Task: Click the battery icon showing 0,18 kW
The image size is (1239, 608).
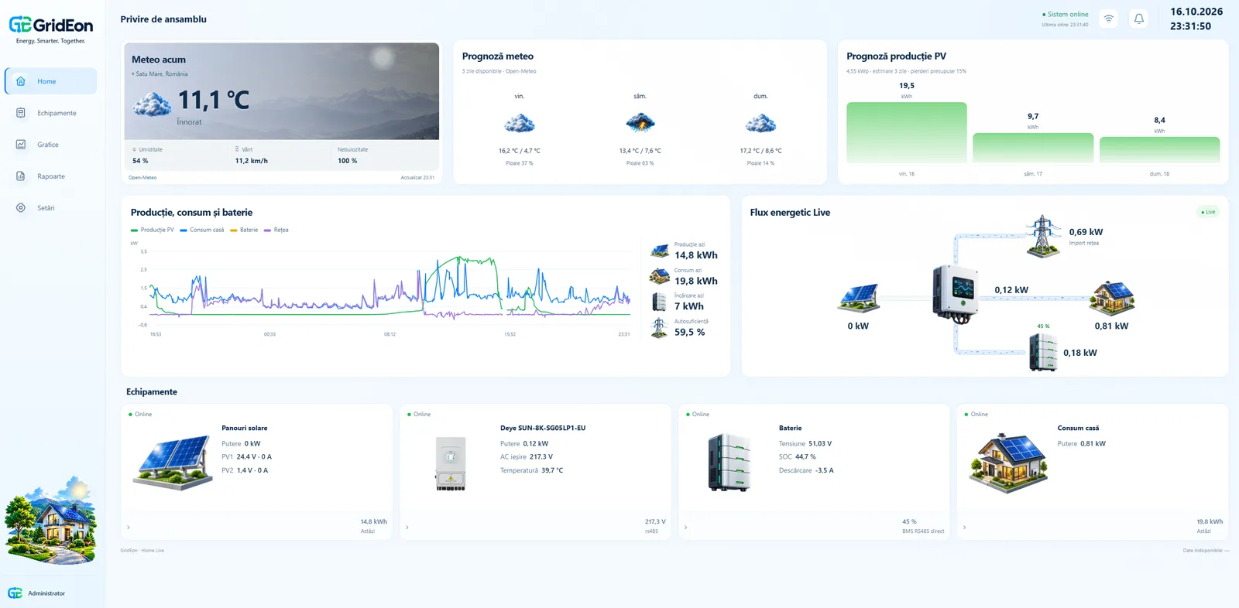Action: coord(1043,352)
